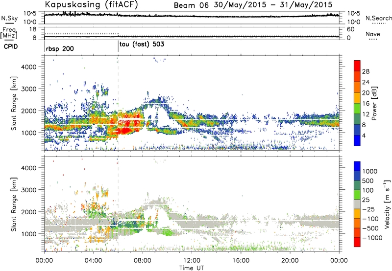The height and width of the screenshot is (271, 392).
Task: Click the green velocity patch near 10:00 UT
Action: [x=167, y=232]
